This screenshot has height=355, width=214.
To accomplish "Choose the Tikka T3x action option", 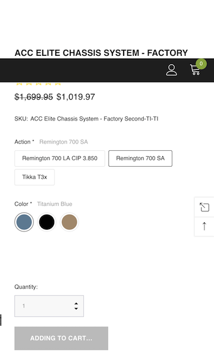I will click(x=34, y=177).
